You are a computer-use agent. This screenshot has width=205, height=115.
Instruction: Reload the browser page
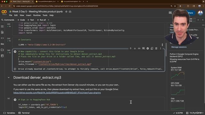[x=9, y=6]
